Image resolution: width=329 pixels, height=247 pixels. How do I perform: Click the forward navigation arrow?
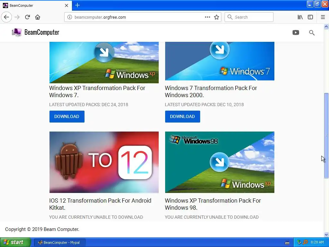point(17,17)
